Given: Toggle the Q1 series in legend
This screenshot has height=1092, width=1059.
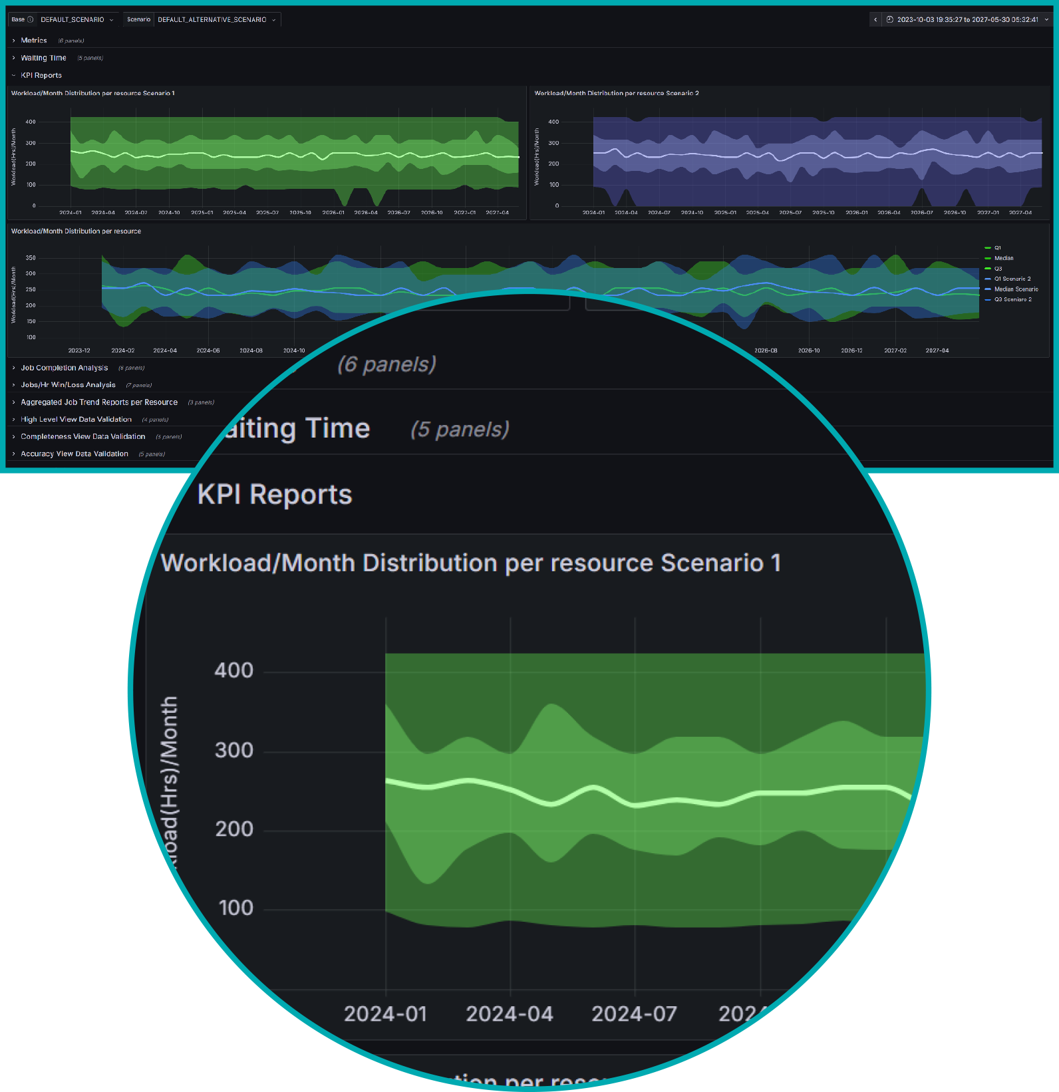Looking at the screenshot, I should 997,248.
